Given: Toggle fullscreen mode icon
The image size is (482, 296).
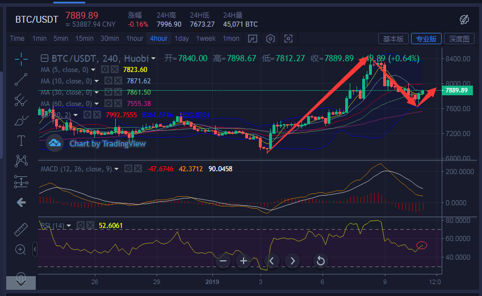Looking at the screenshot, I should [288, 39].
